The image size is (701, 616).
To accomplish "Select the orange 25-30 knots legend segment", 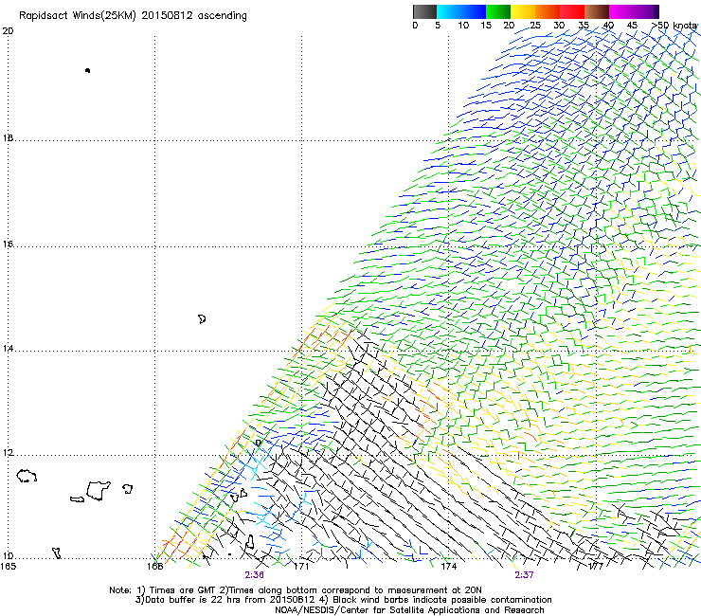I will coord(548,11).
